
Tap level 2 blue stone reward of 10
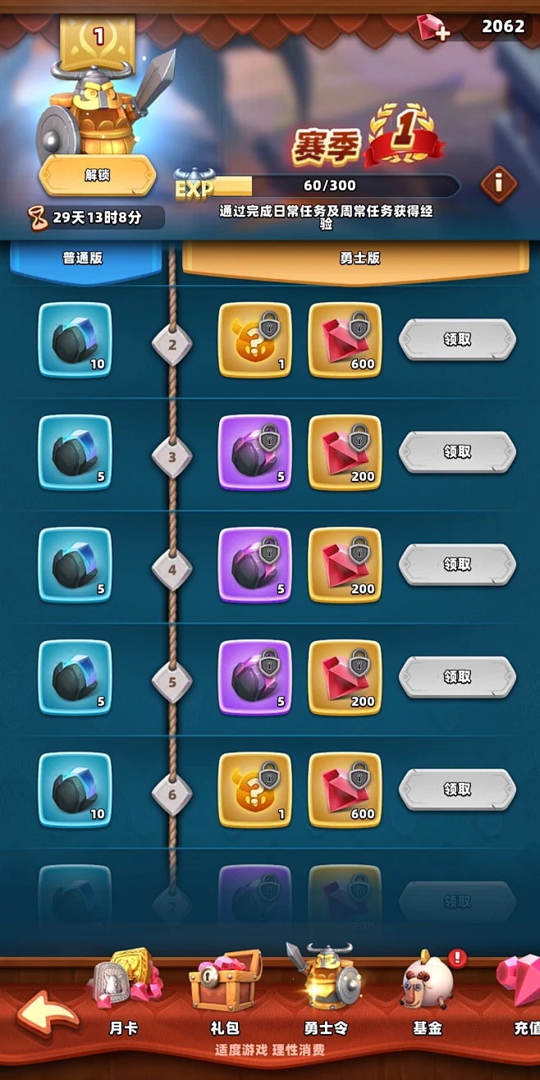[x=75, y=340]
